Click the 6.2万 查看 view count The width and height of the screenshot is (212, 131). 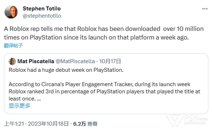pos(85,124)
